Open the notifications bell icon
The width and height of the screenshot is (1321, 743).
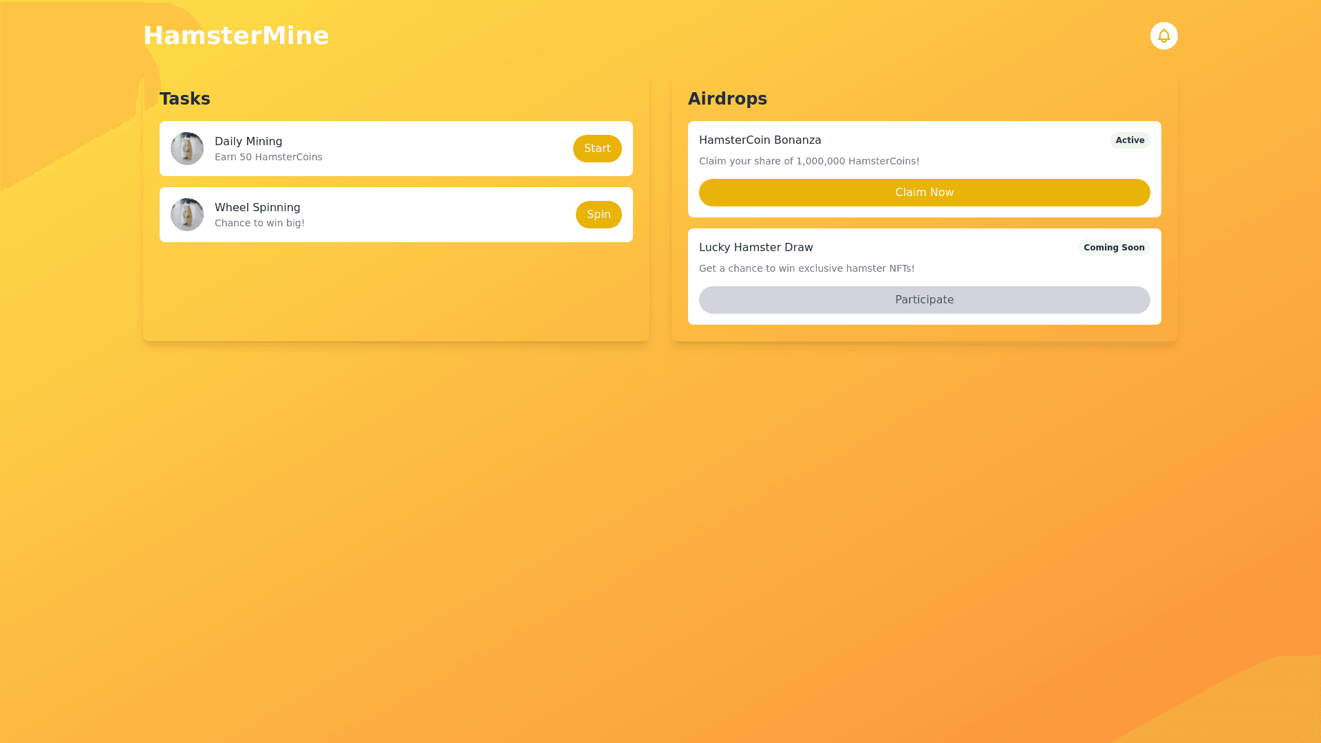1163,36
